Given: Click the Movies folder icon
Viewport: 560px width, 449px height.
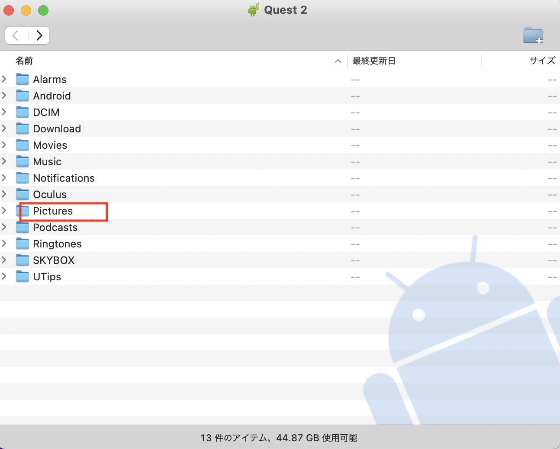Looking at the screenshot, I should pyautogui.click(x=23, y=145).
